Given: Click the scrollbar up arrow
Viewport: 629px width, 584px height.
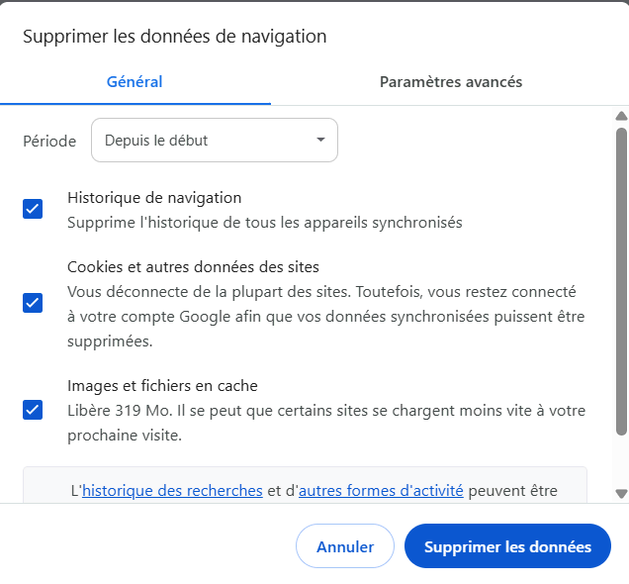Looking at the screenshot, I should click(621, 116).
